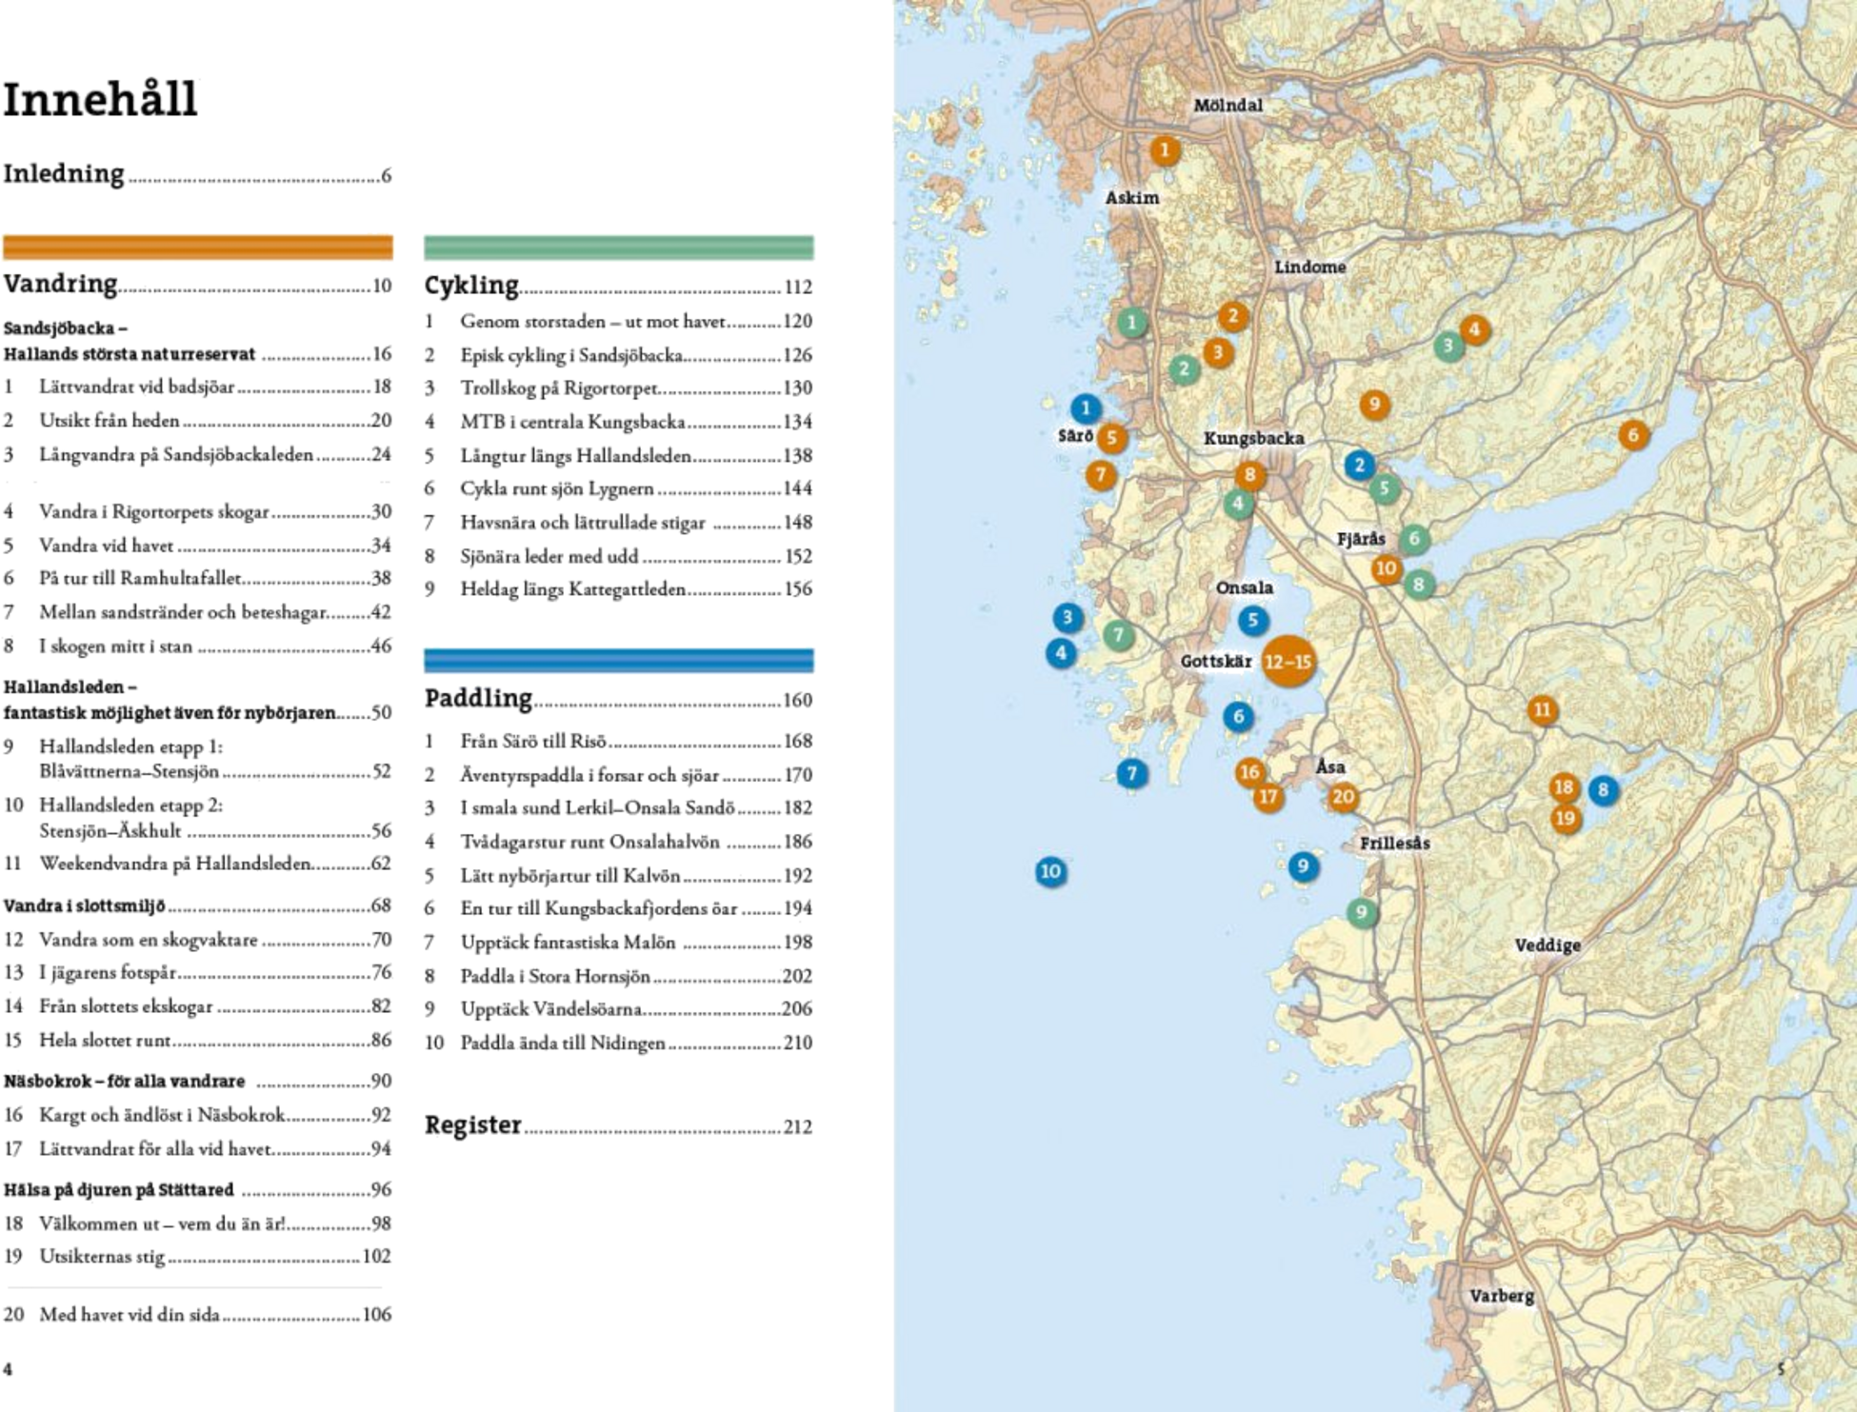Screen dimensions: 1857x1412
Task: Click orange marker 6 east of Kungsbacka
Action: [x=1633, y=435]
